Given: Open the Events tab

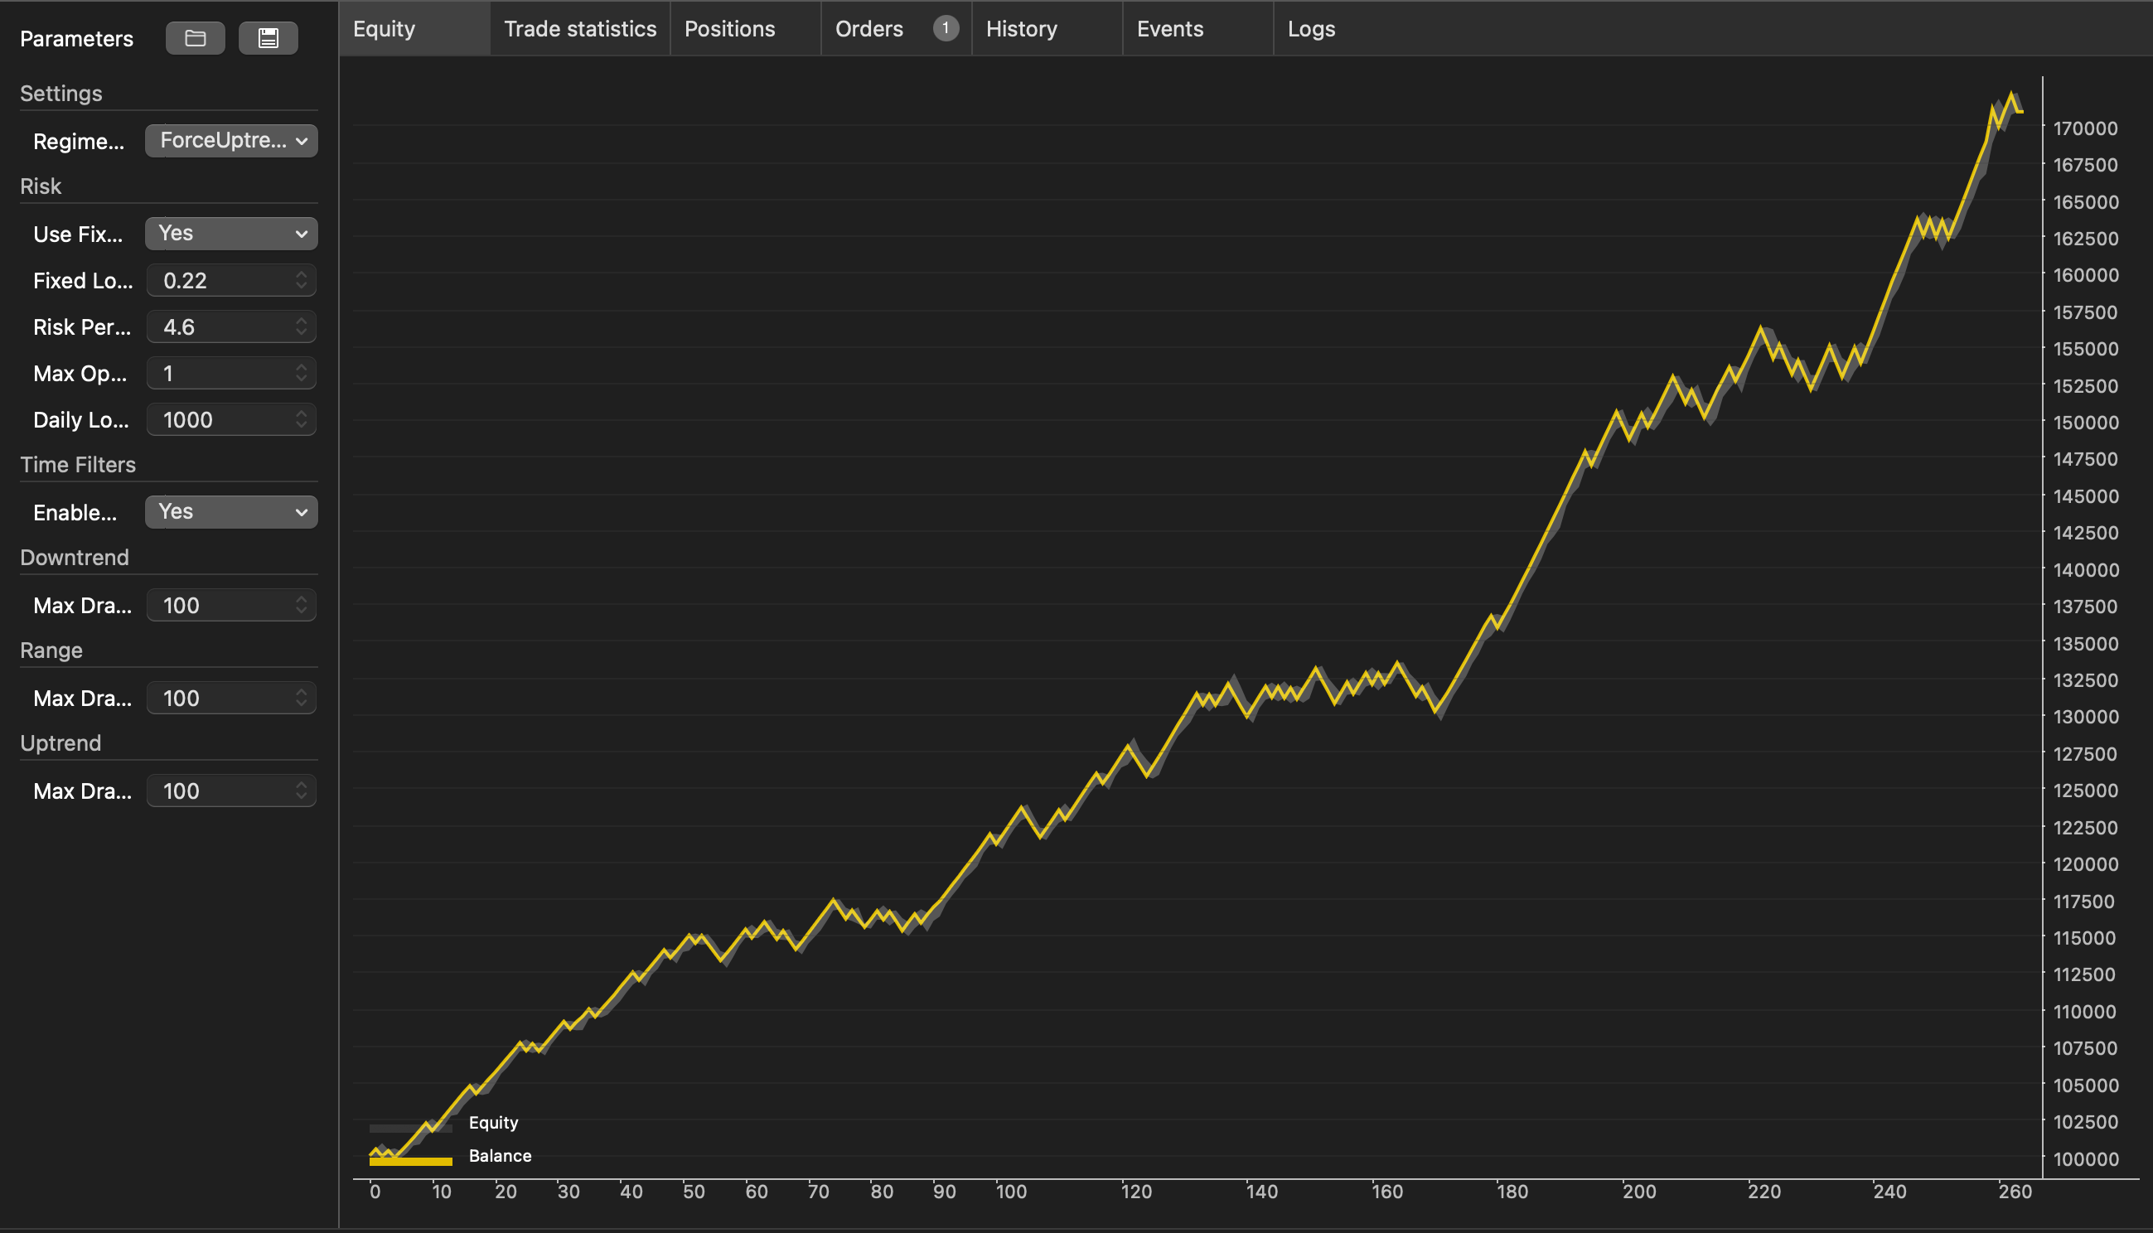Looking at the screenshot, I should pyautogui.click(x=1169, y=29).
